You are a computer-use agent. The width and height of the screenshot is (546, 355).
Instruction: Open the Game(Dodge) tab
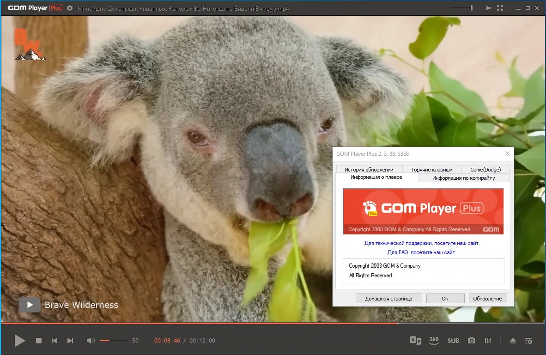485,169
